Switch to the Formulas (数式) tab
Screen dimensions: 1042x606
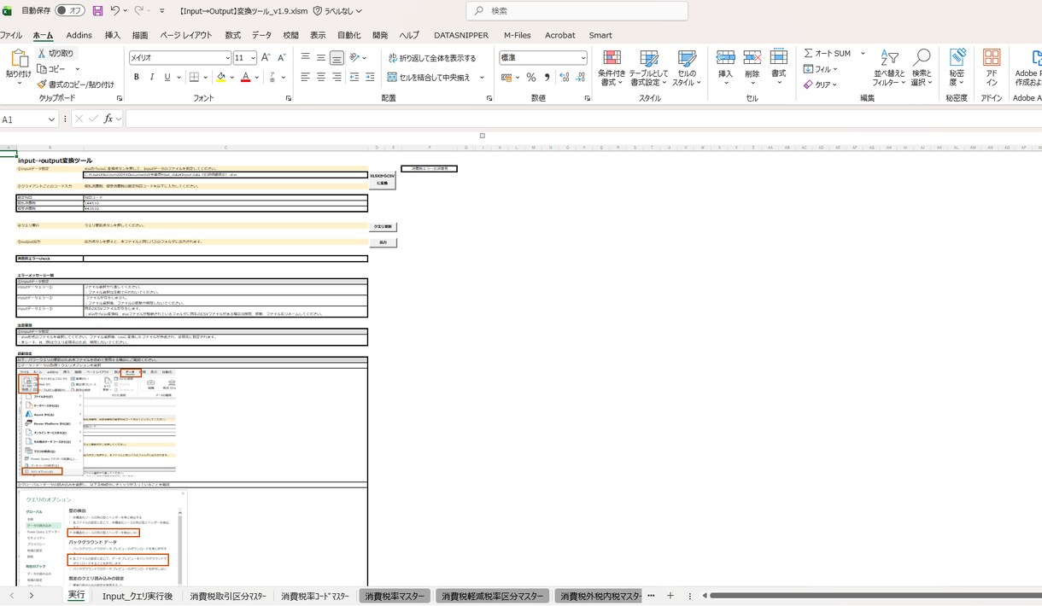coord(232,35)
